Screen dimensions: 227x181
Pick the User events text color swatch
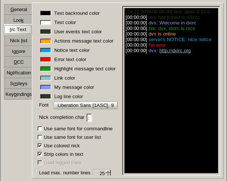tap(46, 32)
